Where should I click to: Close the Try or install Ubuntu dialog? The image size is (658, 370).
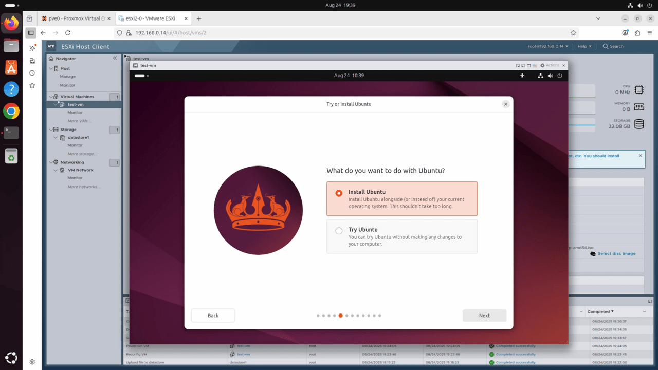click(505, 104)
